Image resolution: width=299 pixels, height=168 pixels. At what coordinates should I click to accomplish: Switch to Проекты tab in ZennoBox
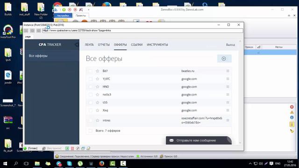tap(81, 15)
